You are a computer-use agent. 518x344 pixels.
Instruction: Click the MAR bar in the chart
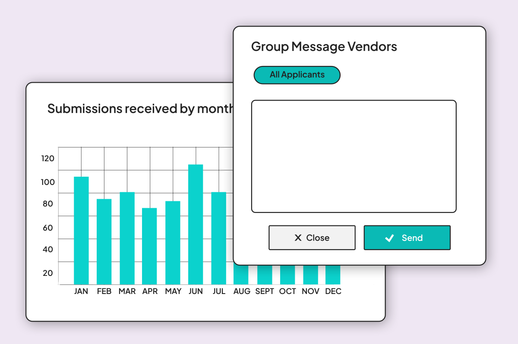click(x=127, y=237)
